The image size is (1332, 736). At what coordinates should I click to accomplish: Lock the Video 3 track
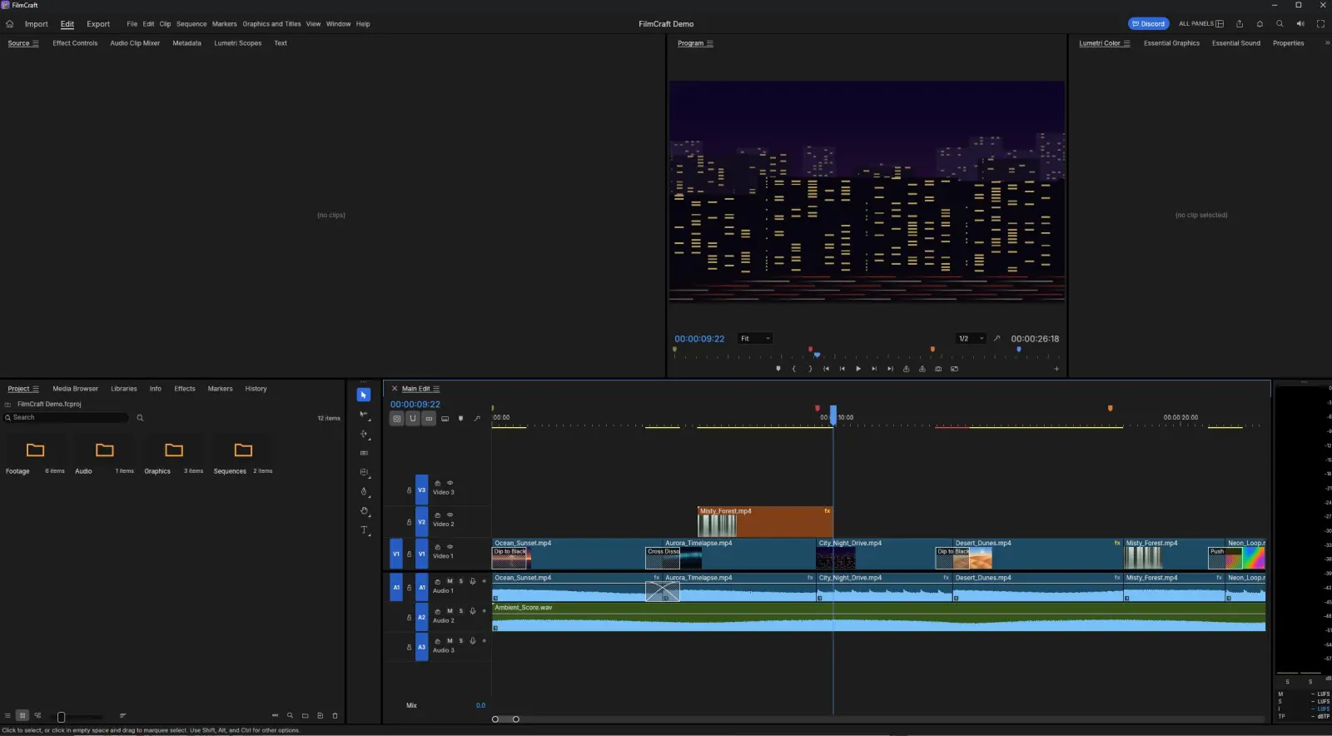click(x=409, y=490)
